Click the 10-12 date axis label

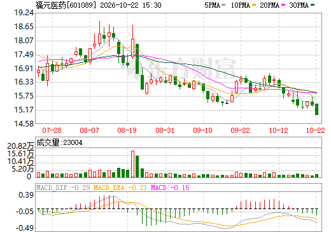point(279,130)
